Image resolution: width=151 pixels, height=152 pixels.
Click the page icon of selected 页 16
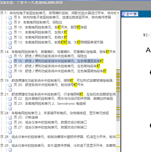[10, 61]
